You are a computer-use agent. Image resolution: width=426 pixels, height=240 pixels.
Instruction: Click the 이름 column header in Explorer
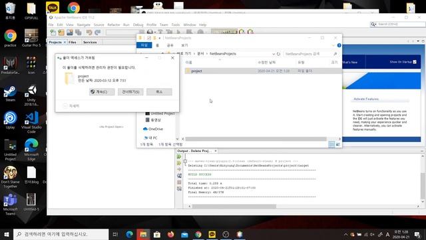coord(189,63)
